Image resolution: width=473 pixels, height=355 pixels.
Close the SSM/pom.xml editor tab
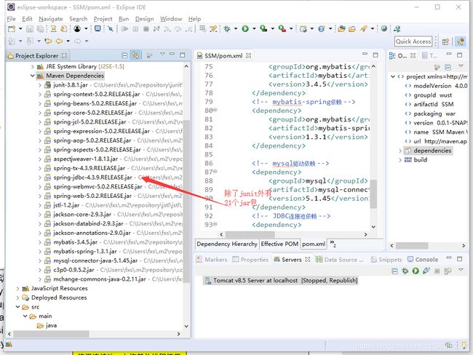248,55
